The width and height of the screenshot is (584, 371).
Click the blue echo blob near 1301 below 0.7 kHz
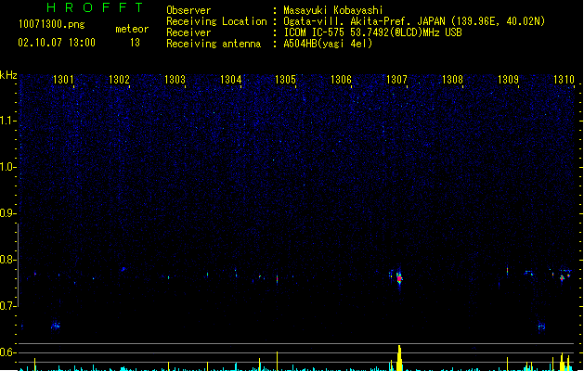point(56,326)
